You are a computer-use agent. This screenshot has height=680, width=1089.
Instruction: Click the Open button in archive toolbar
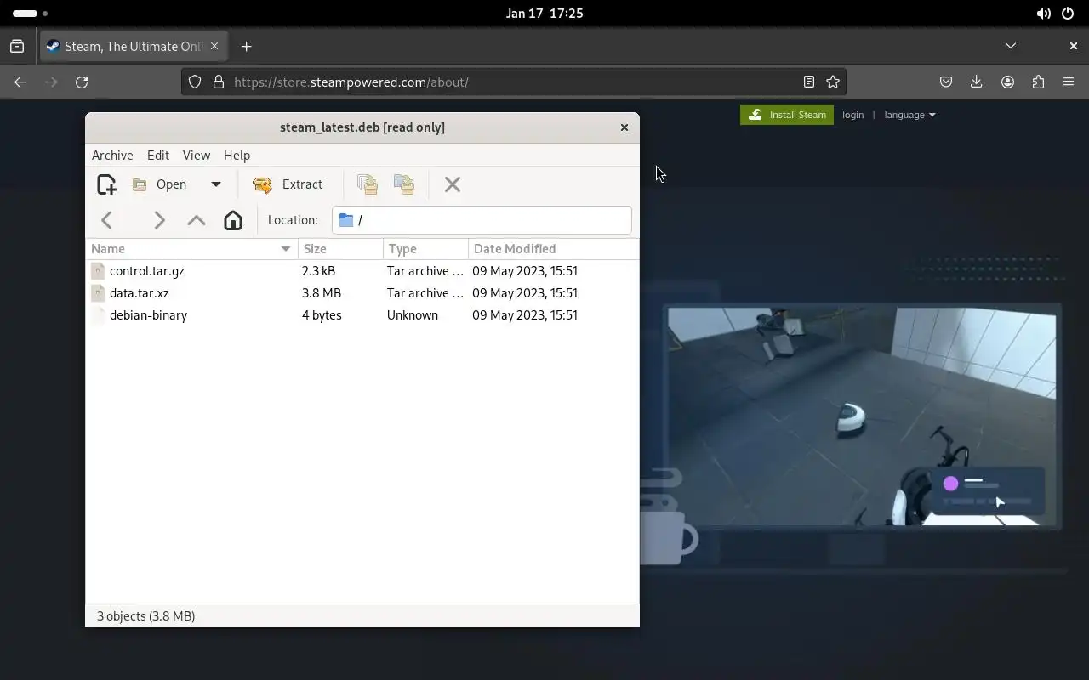point(160,184)
